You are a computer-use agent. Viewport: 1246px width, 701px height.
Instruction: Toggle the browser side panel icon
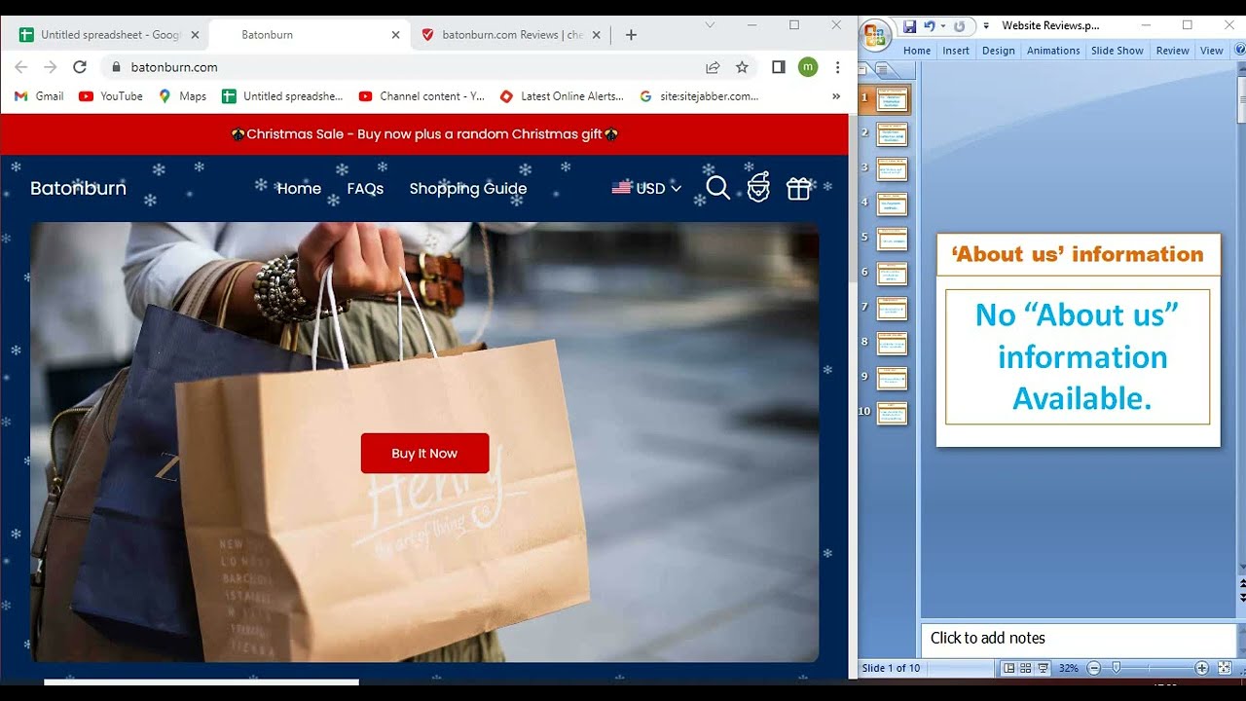778,66
